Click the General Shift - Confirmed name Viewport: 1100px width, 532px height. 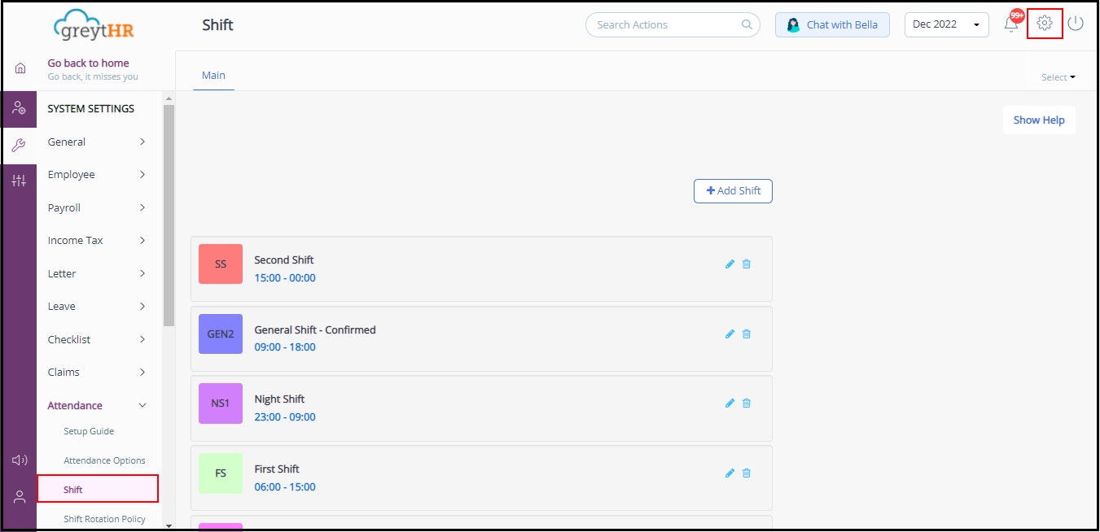tap(315, 330)
